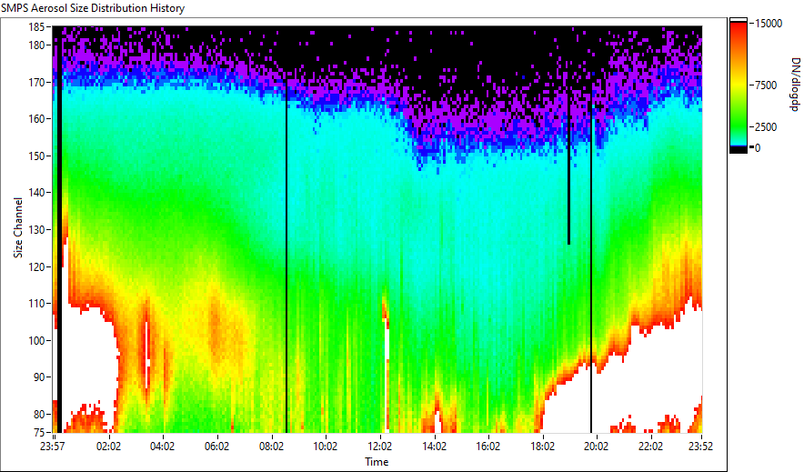Click the y-axis tick label 150
Viewport: 804px width, 472px height.
36,156
